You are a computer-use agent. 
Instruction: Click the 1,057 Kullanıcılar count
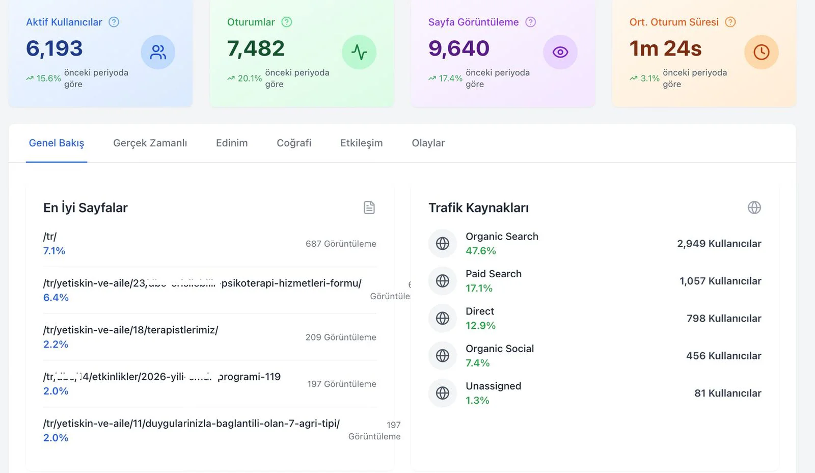[x=720, y=281]
